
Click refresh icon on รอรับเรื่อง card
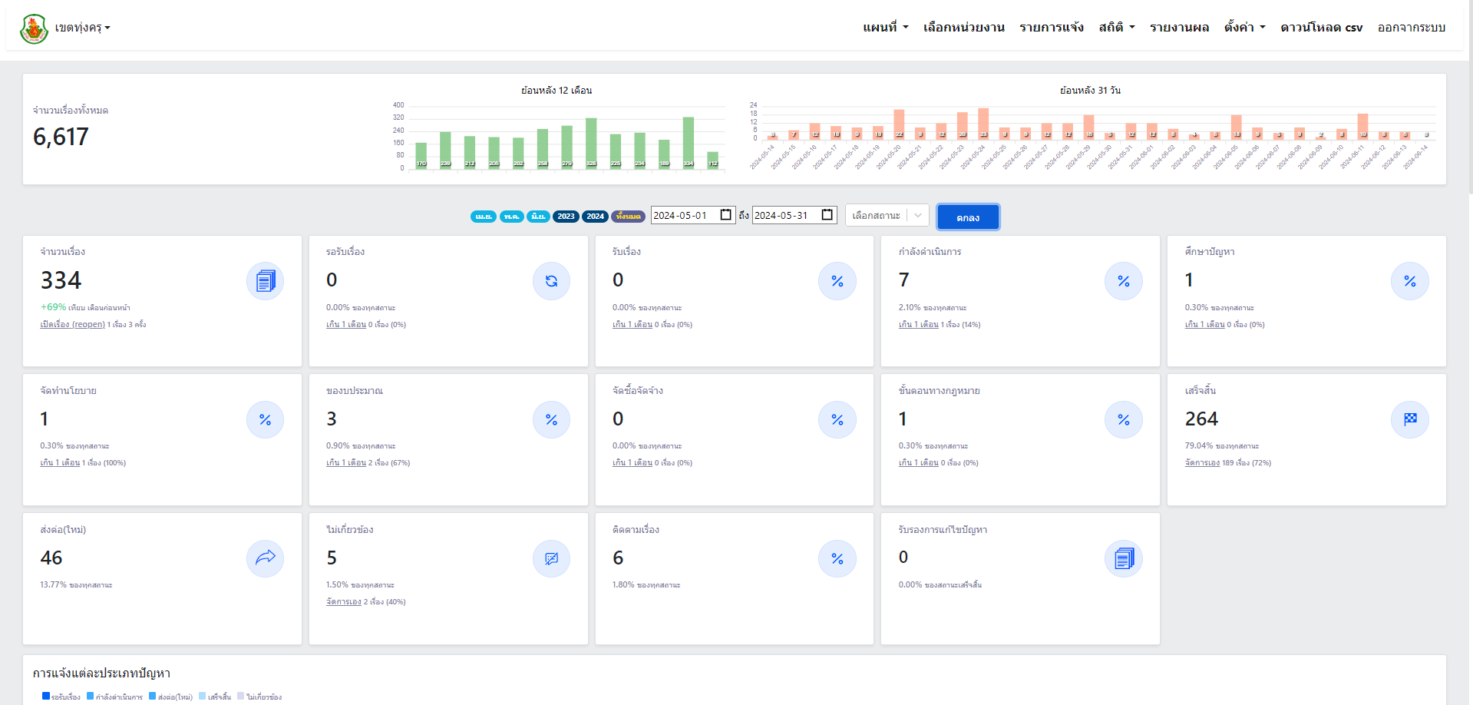pyautogui.click(x=551, y=281)
